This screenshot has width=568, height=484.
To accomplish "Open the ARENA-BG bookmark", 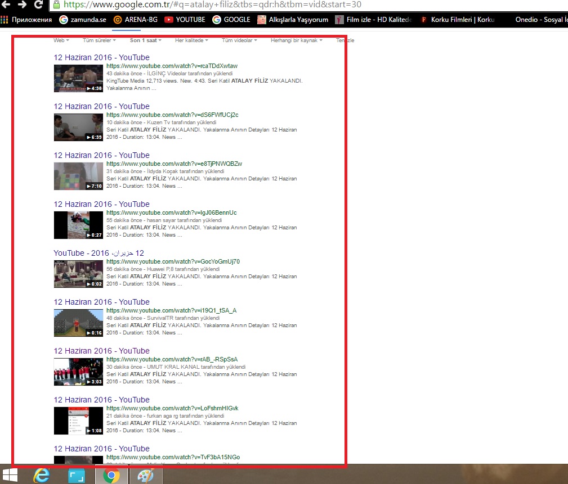I will pos(136,20).
